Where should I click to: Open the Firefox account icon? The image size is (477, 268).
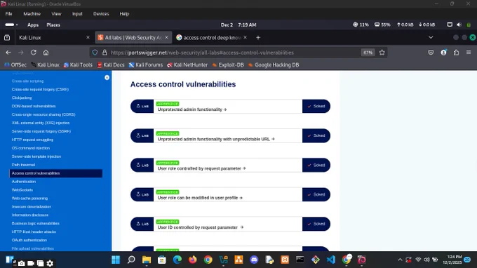pos(443,53)
